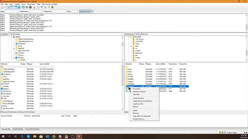Click the Disconnect from server toolbar icon
The height and width of the screenshot is (139, 248).
tap(34, 7)
